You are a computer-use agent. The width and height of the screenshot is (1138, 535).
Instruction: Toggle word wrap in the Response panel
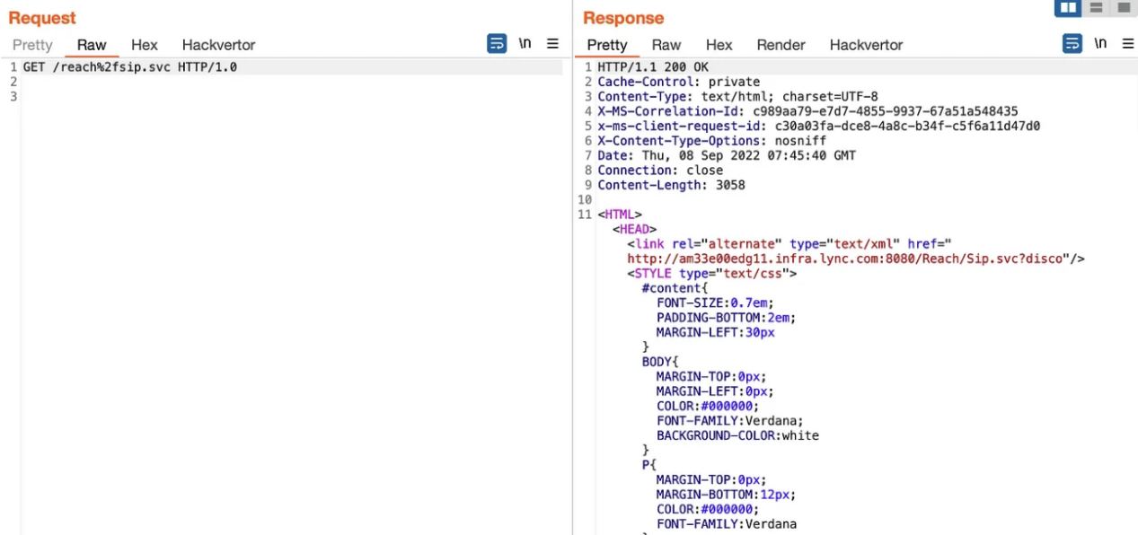tap(1072, 44)
